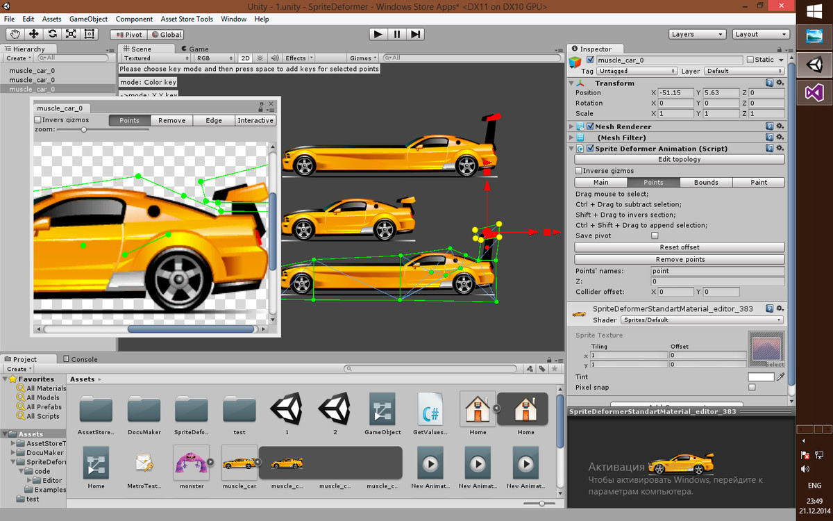Click the Windows Start button
Viewport: 833px width, 521px height.
[x=814, y=11]
